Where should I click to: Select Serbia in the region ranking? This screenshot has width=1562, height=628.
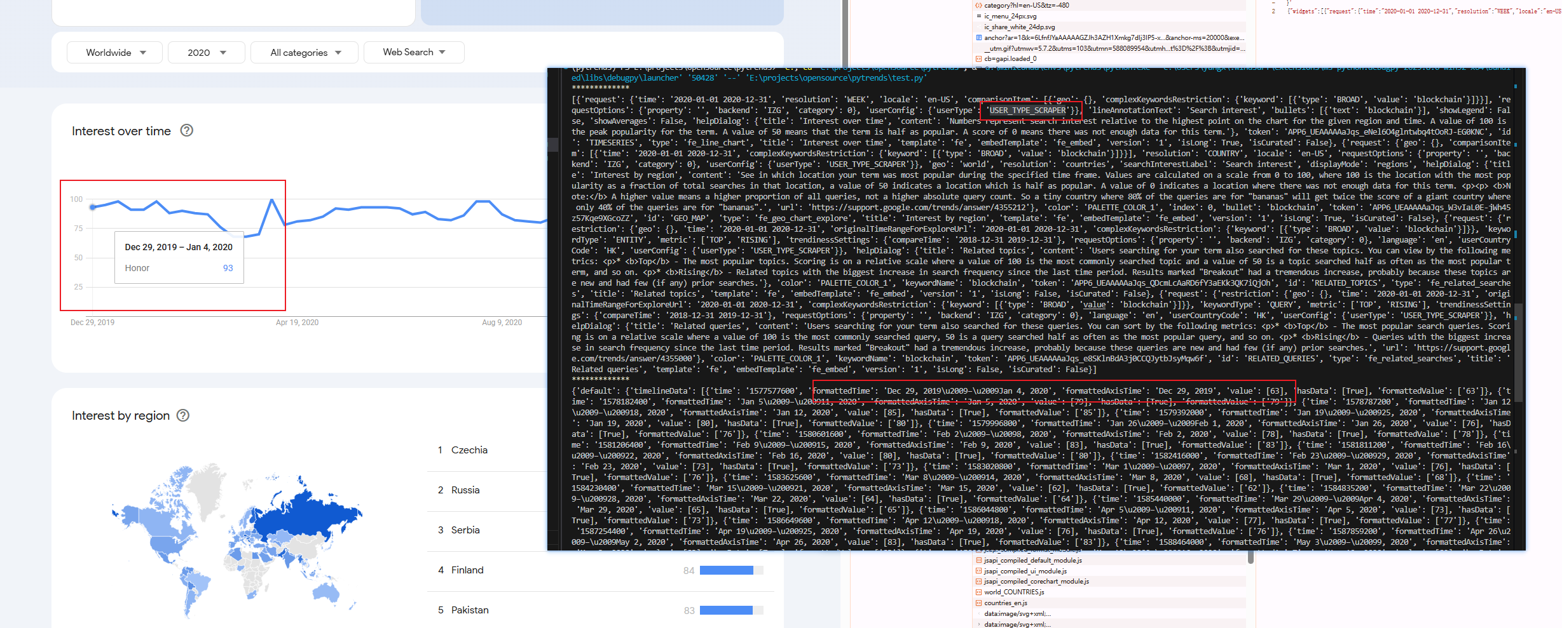465,530
